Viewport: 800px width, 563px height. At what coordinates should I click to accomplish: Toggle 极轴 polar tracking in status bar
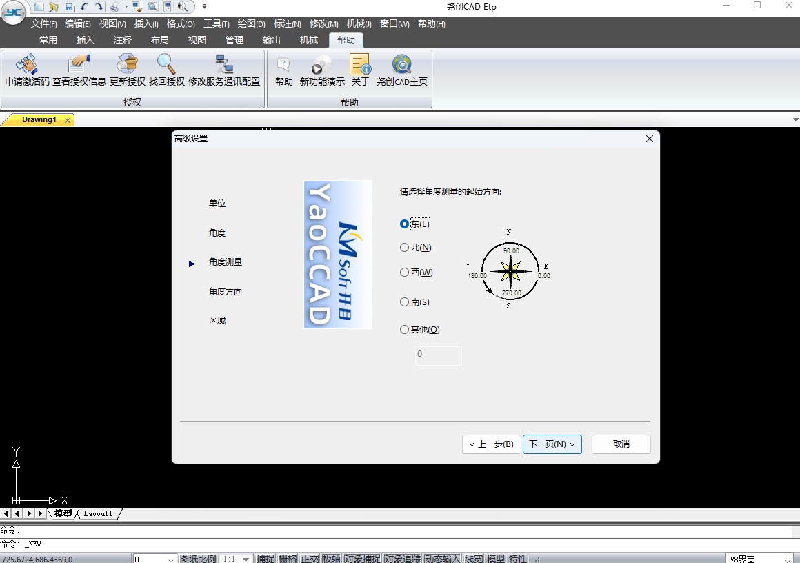pyautogui.click(x=332, y=559)
